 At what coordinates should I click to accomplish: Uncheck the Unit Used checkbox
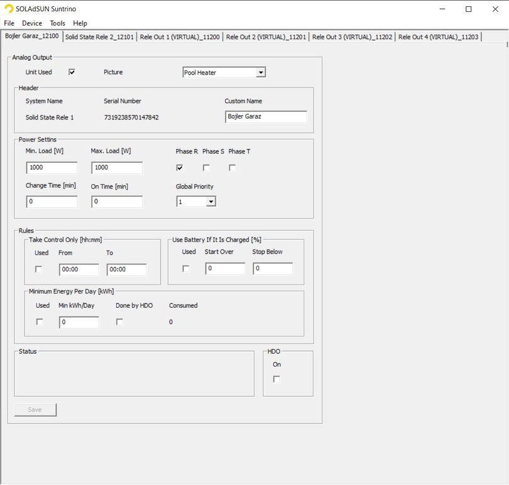coord(72,72)
